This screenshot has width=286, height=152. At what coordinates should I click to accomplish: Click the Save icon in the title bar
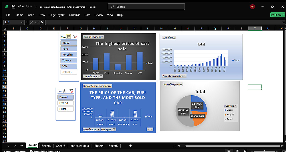13,7
